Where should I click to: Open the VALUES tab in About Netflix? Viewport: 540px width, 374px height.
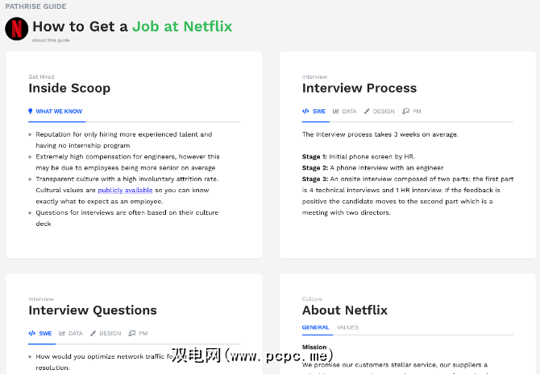coord(347,327)
